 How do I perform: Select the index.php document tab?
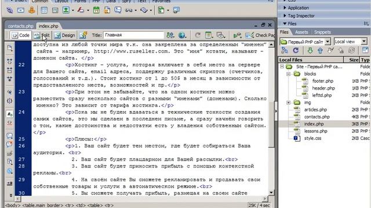(49, 26)
